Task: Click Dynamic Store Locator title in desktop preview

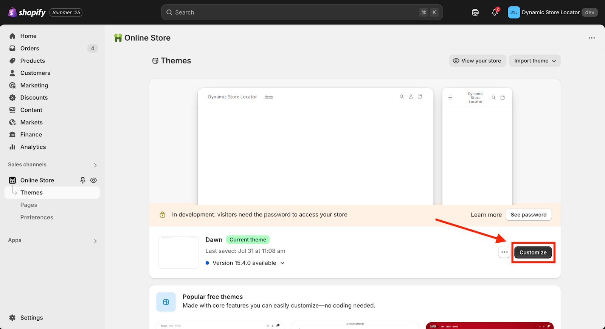Action: [x=232, y=97]
